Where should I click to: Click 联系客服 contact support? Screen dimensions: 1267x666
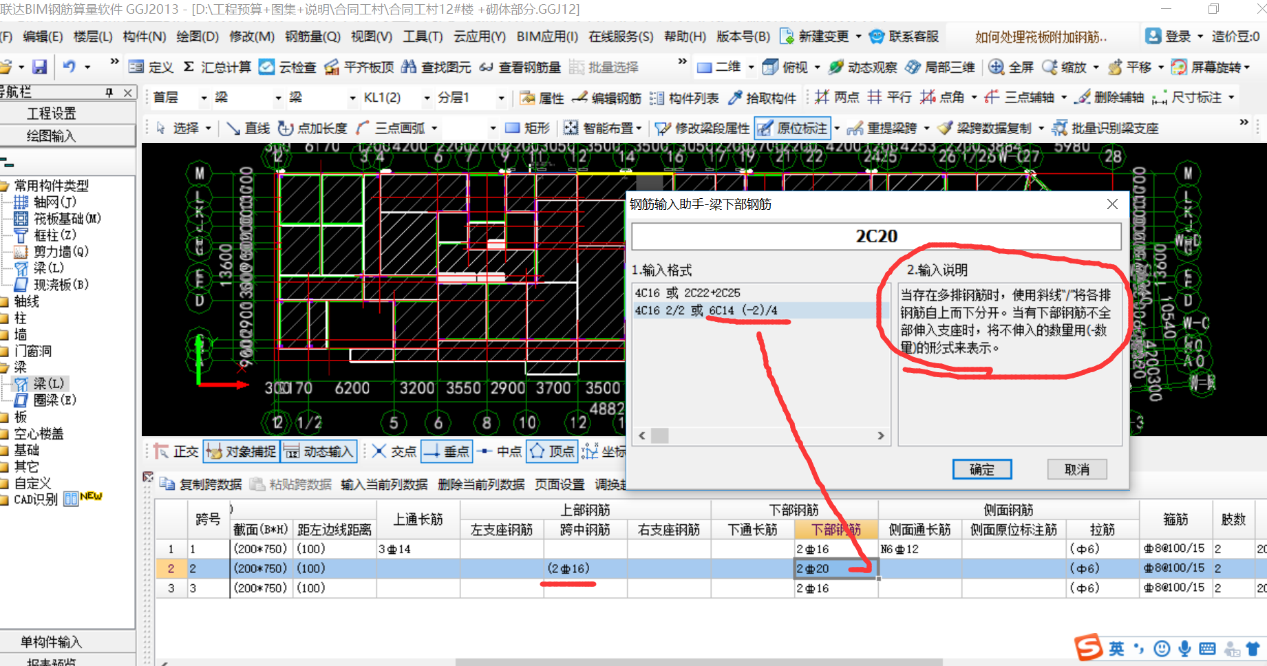point(904,36)
